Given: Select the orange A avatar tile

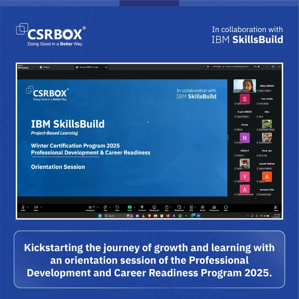Looking at the screenshot, I should (267, 177).
